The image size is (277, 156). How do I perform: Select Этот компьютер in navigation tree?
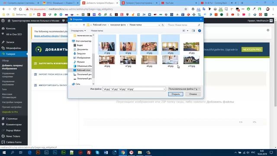click(x=82, y=41)
